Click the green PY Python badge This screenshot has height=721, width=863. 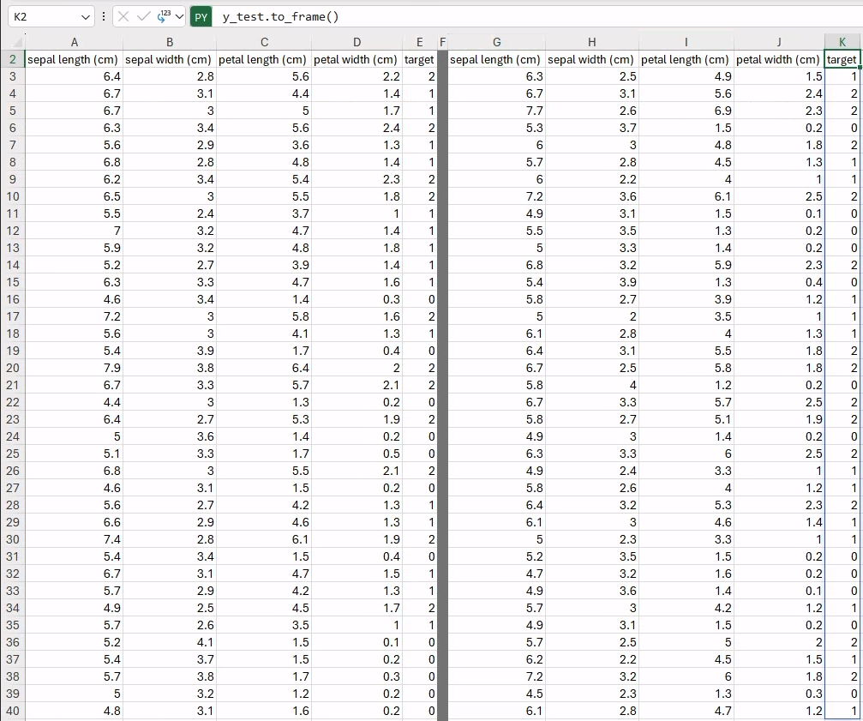coord(201,17)
